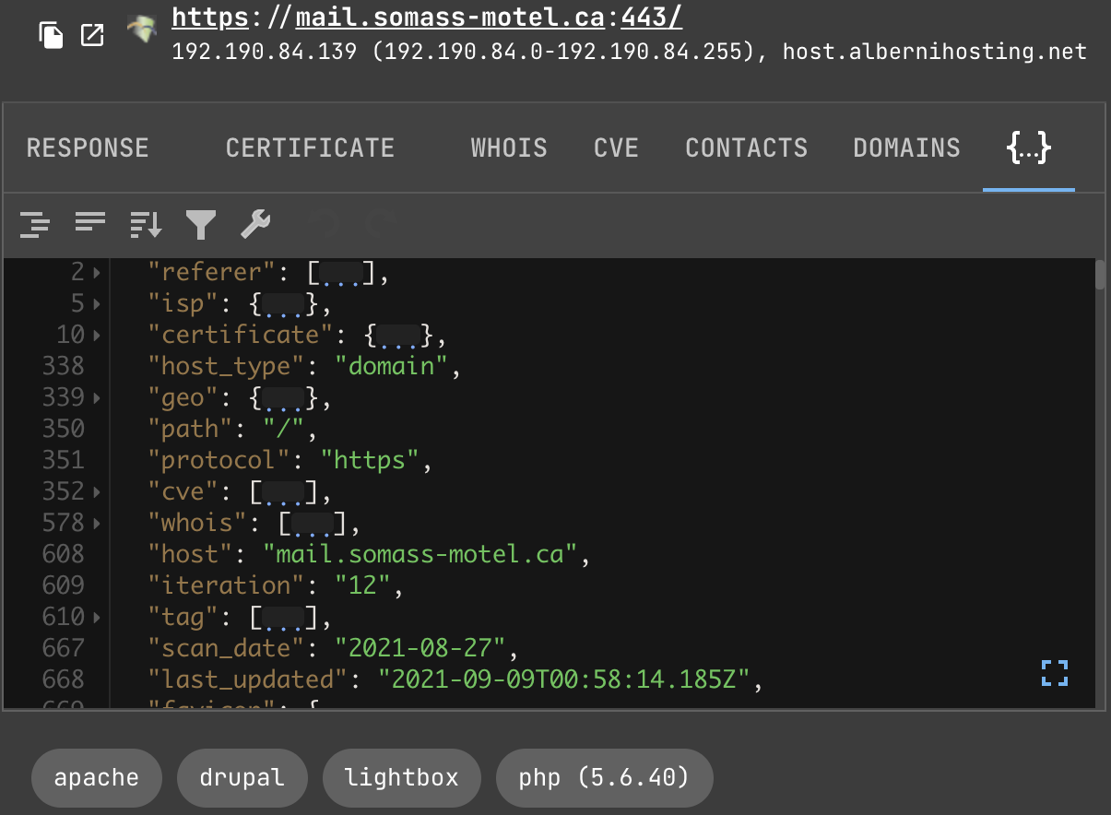The image size is (1111, 815).
Task: Switch to the CONTACTS tab
Action: tap(746, 148)
